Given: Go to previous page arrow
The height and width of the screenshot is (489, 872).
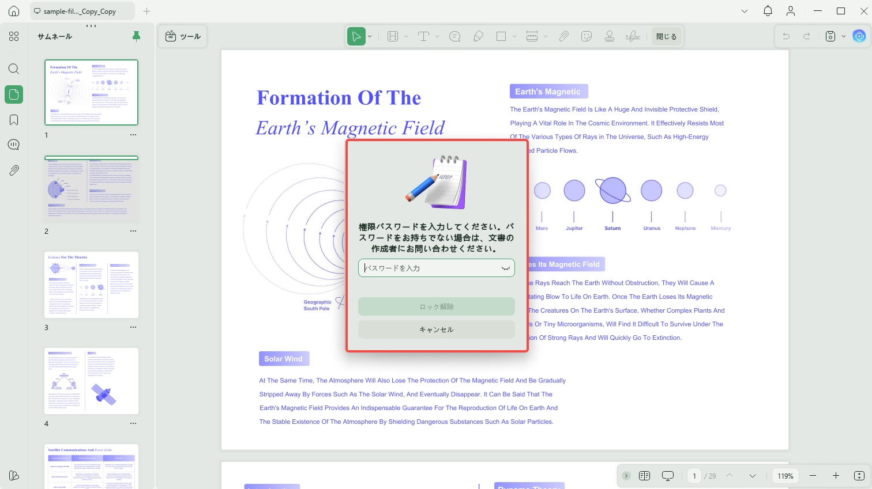Looking at the screenshot, I should [730, 476].
